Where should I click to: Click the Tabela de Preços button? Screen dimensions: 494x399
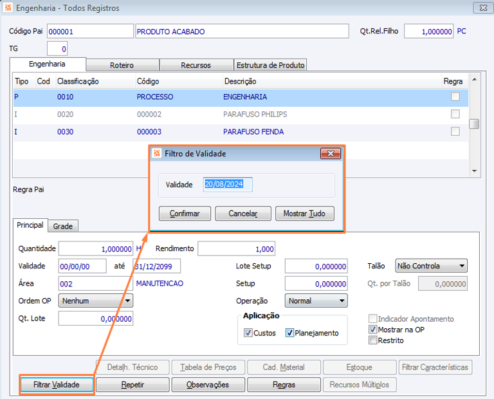(208, 367)
